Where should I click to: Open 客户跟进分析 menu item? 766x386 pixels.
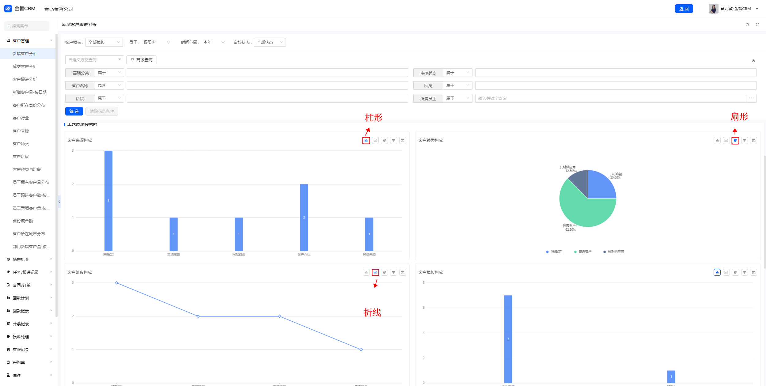click(28, 79)
